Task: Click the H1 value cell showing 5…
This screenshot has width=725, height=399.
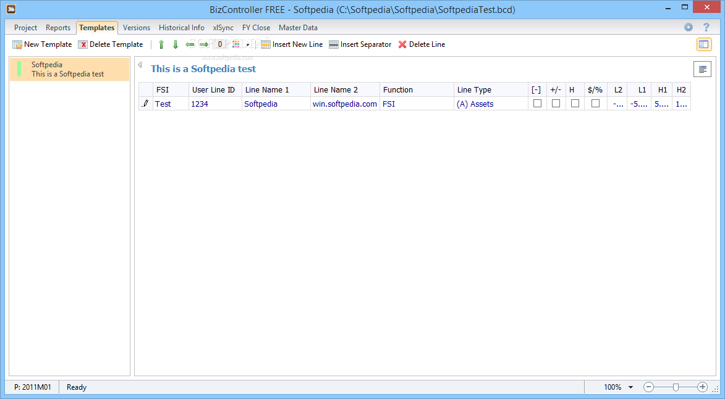Action: [x=662, y=104]
